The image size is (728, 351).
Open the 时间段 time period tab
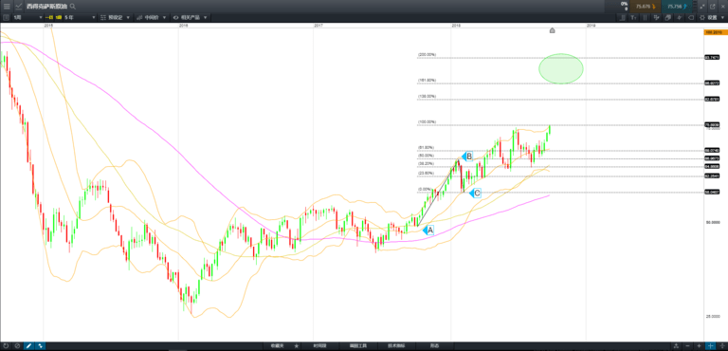tap(319, 346)
